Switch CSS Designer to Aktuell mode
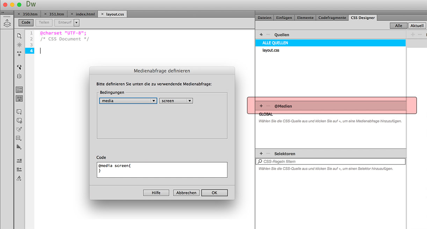This screenshot has width=427, height=229. 417,26
